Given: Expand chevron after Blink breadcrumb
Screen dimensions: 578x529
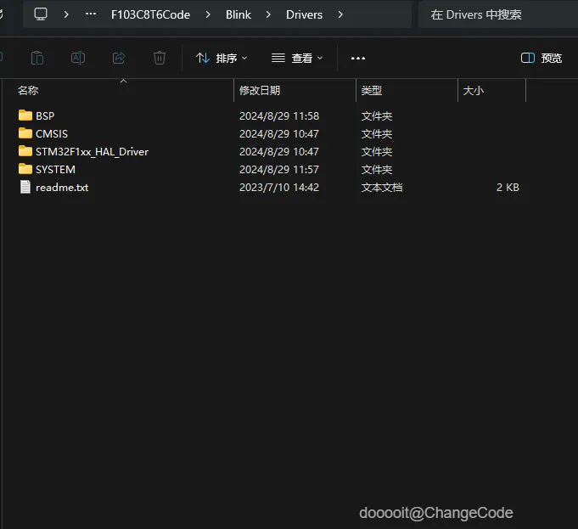Looking at the screenshot, I should pos(268,14).
